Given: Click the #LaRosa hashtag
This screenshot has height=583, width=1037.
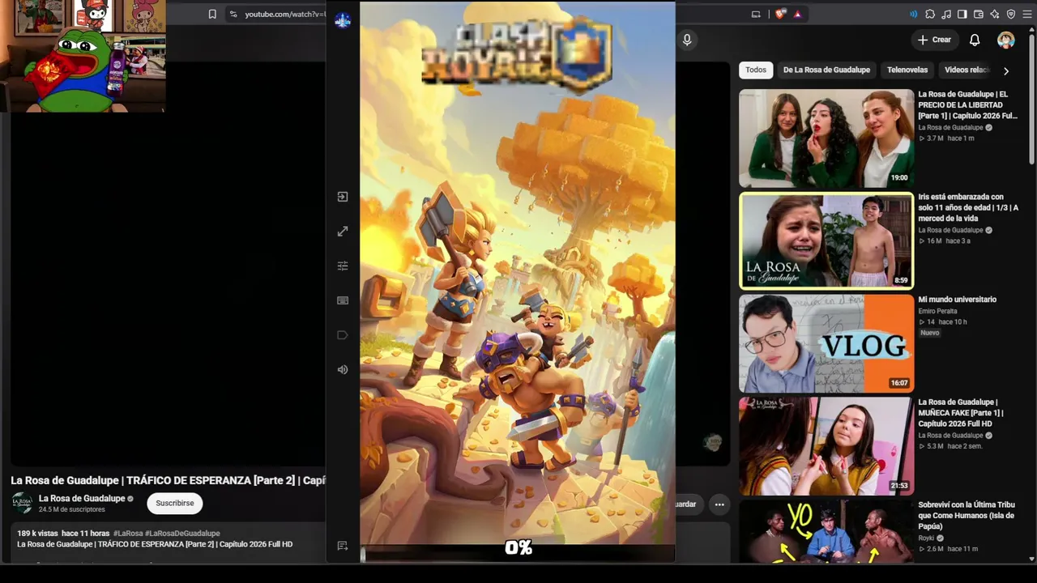Looking at the screenshot, I should pos(128,534).
